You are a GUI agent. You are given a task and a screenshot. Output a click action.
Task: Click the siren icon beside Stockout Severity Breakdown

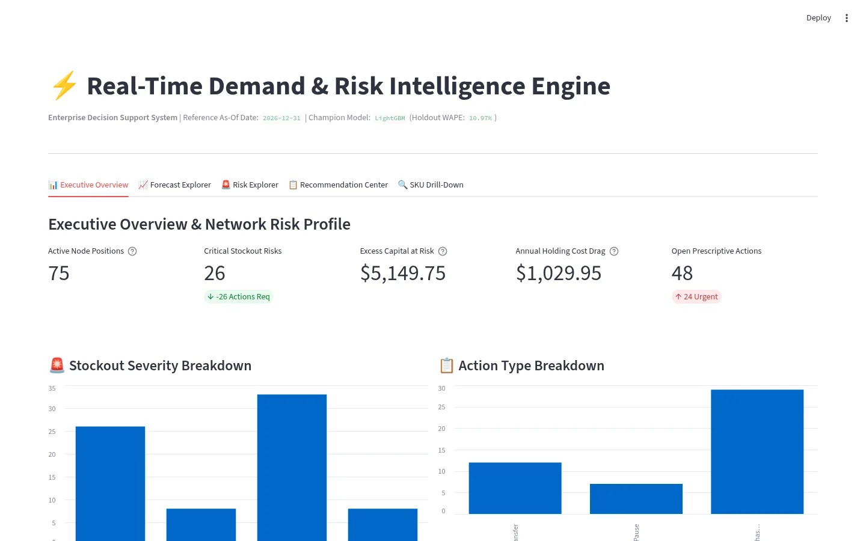coord(57,365)
